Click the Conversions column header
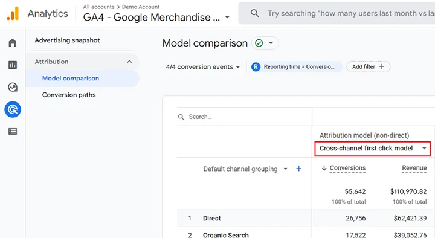Screen dimensions: 435x238 pos(347,168)
